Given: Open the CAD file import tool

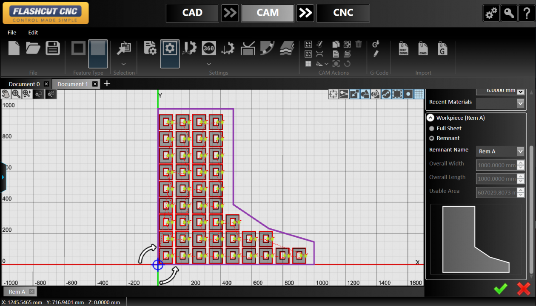Looking at the screenshot, I should pyautogui.click(x=422, y=48).
